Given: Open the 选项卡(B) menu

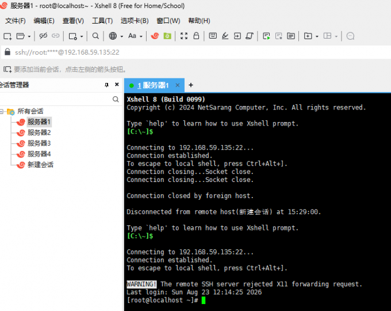Looking at the screenshot, I should click(135, 21).
